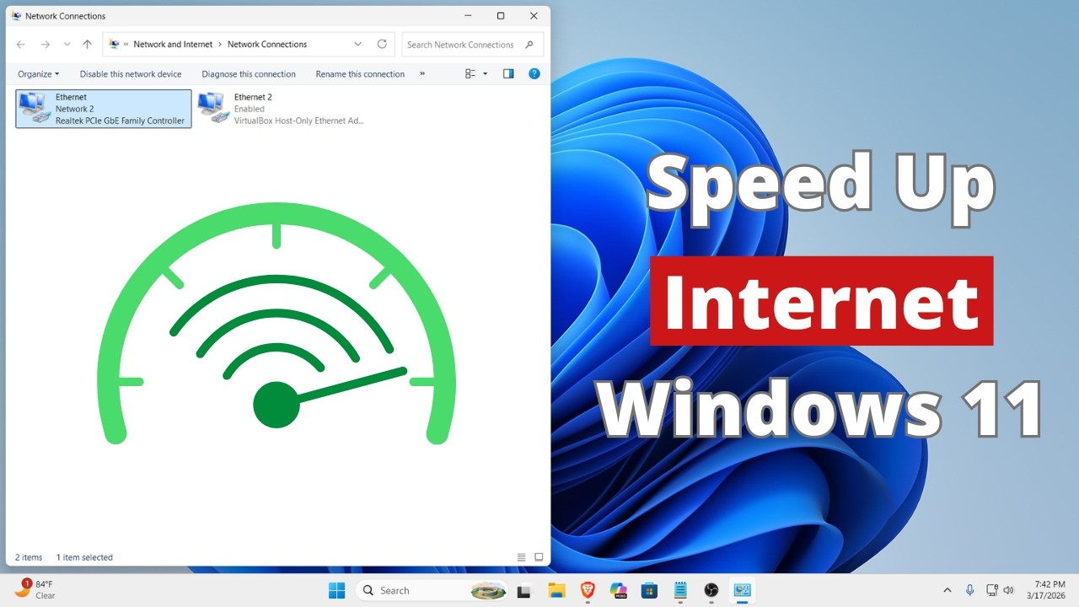Launch Brave browser from the taskbar
Screen dimensions: 1079x607
tap(588, 590)
